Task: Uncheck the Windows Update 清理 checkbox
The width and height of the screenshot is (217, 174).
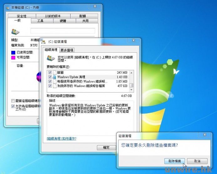Action: point(49,77)
